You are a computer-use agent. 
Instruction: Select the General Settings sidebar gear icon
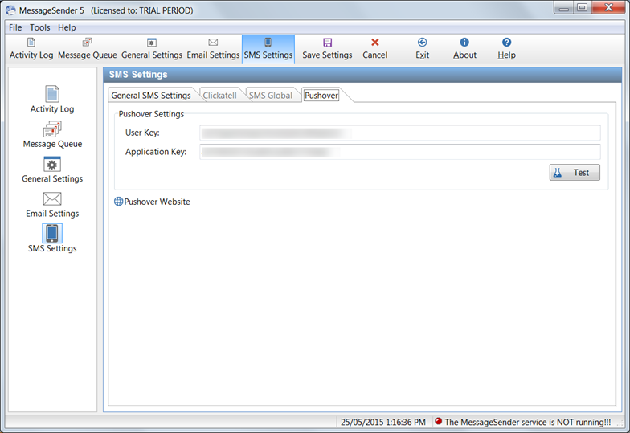coord(52,164)
